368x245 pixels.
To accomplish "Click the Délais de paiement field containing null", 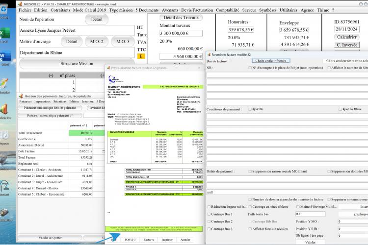I will [x=287, y=192].
